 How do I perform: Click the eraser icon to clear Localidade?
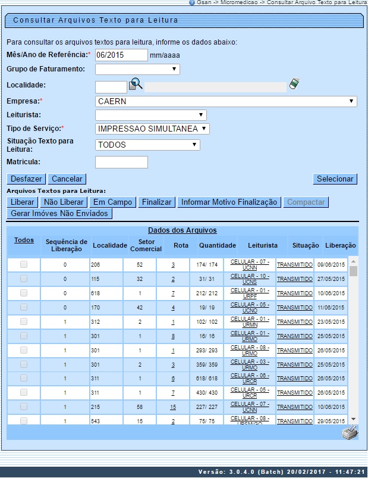click(294, 85)
